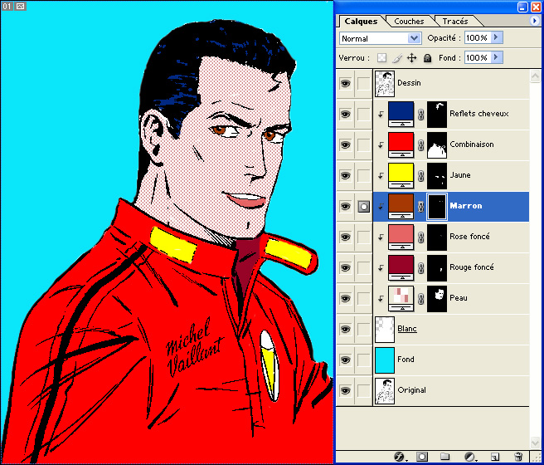The height and width of the screenshot is (465, 544).
Task: Hide the Combinaison layer
Action: pyautogui.click(x=345, y=144)
